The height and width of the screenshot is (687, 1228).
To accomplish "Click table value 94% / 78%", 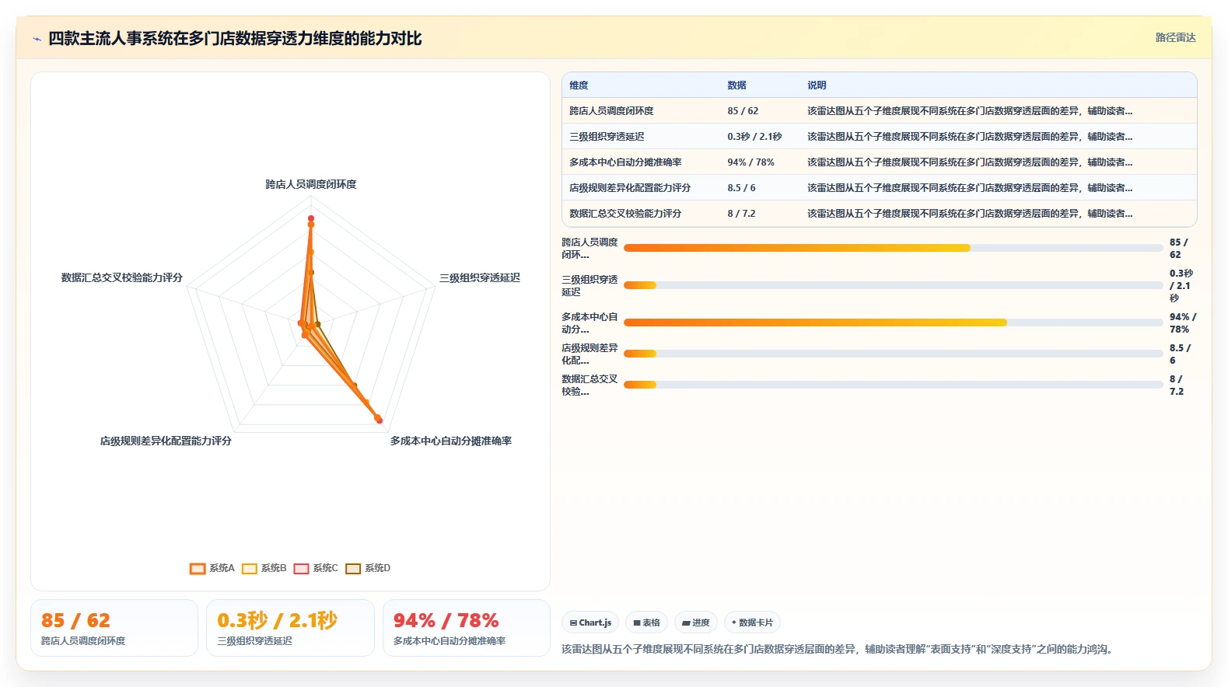I will [750, 162].
